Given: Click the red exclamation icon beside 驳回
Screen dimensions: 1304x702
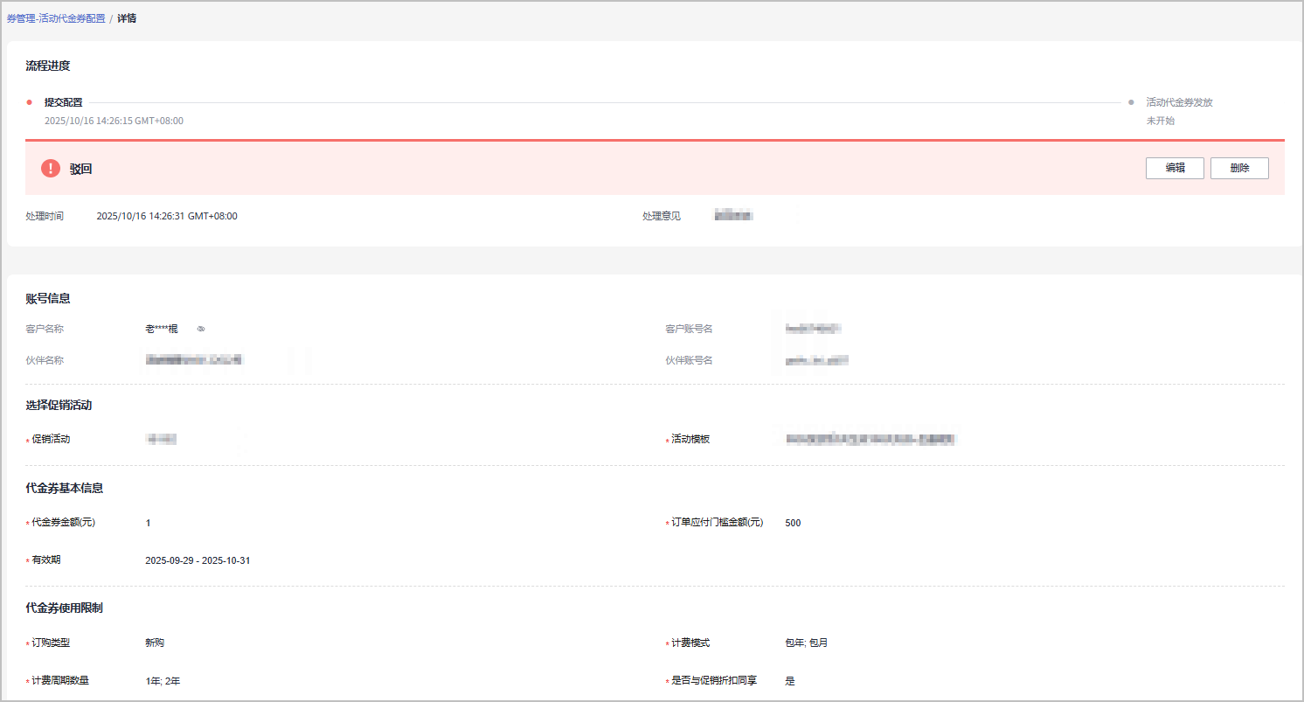Looking at the screenshot, I should tap(51, 169).
